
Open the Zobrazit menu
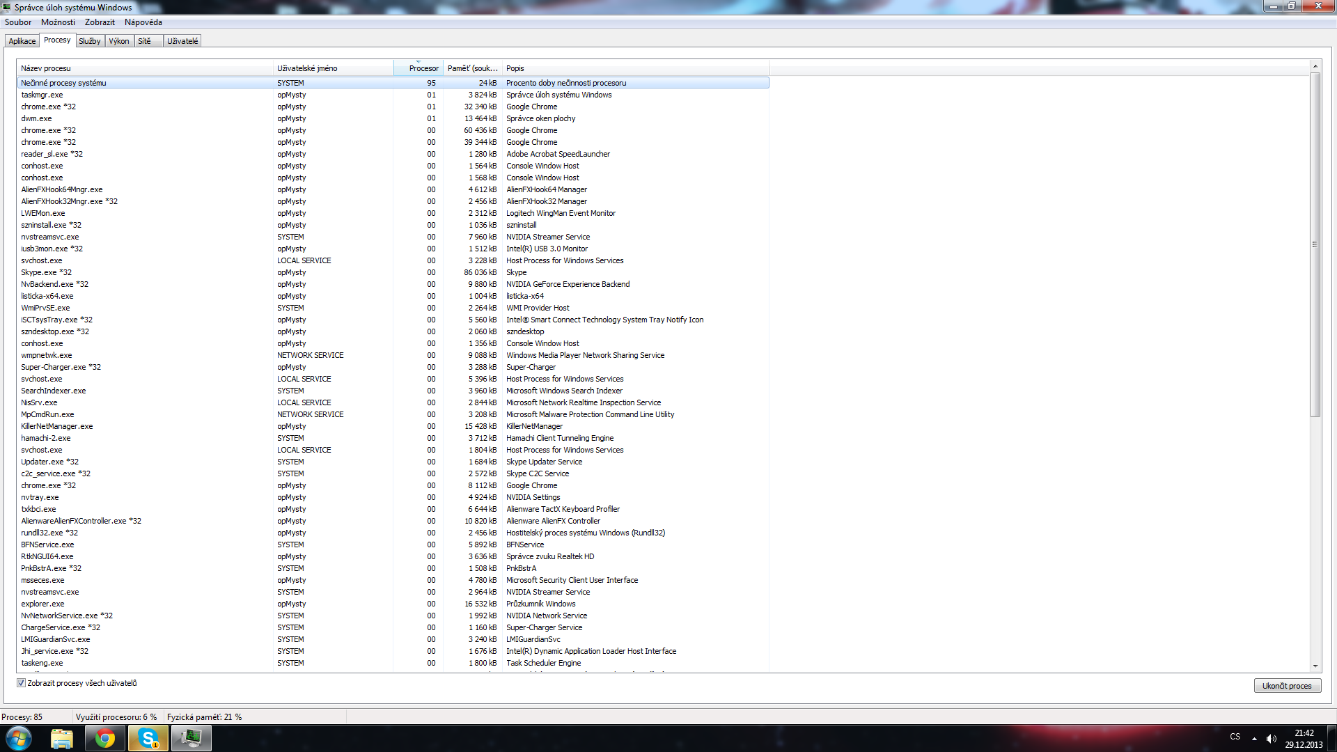[100, 22]
